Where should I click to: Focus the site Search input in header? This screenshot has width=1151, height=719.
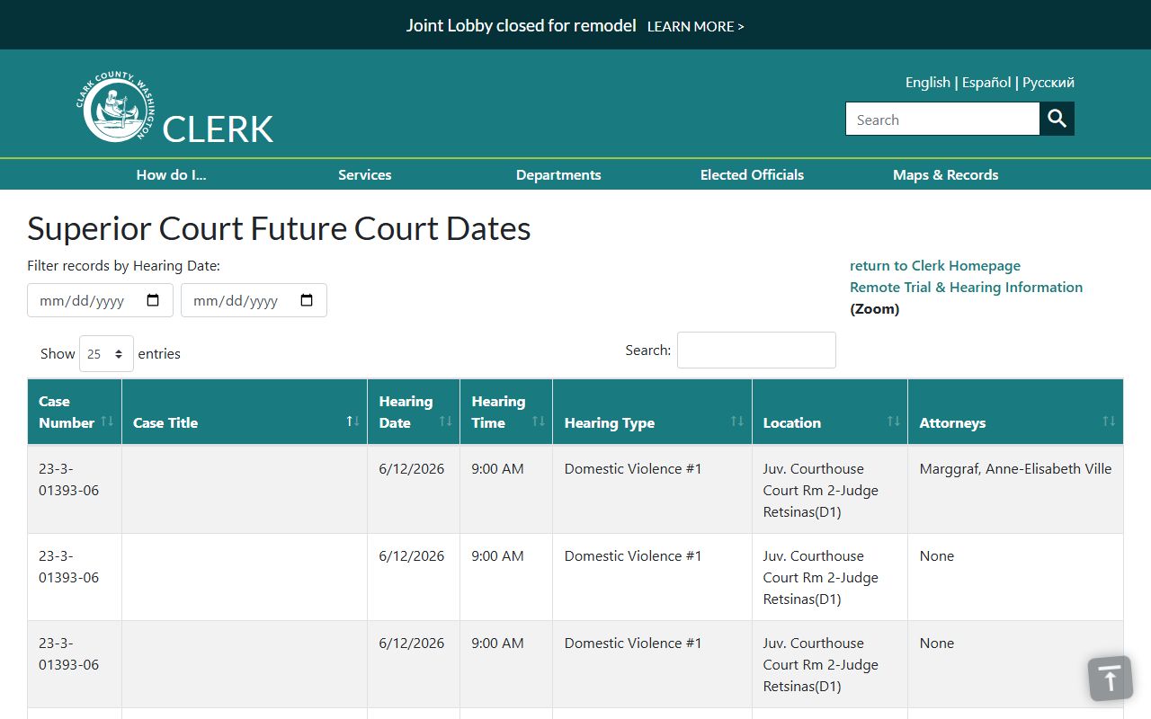942,119
